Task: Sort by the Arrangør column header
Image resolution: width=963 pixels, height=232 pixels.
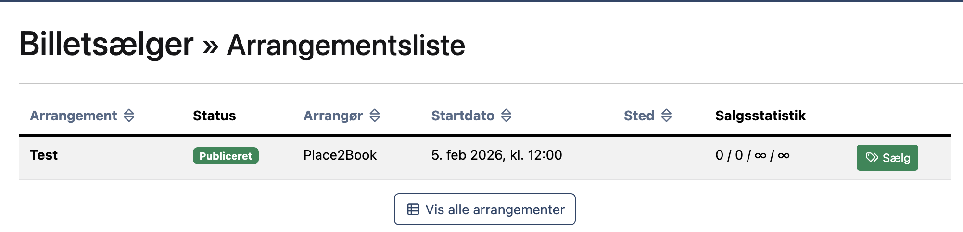Action: click(x=333, y=116)
